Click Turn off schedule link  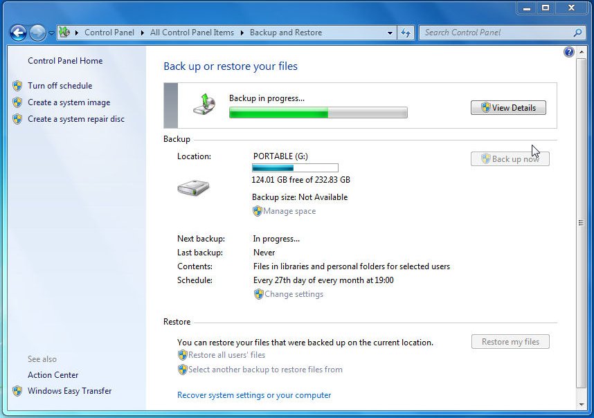tap(60, 86)
